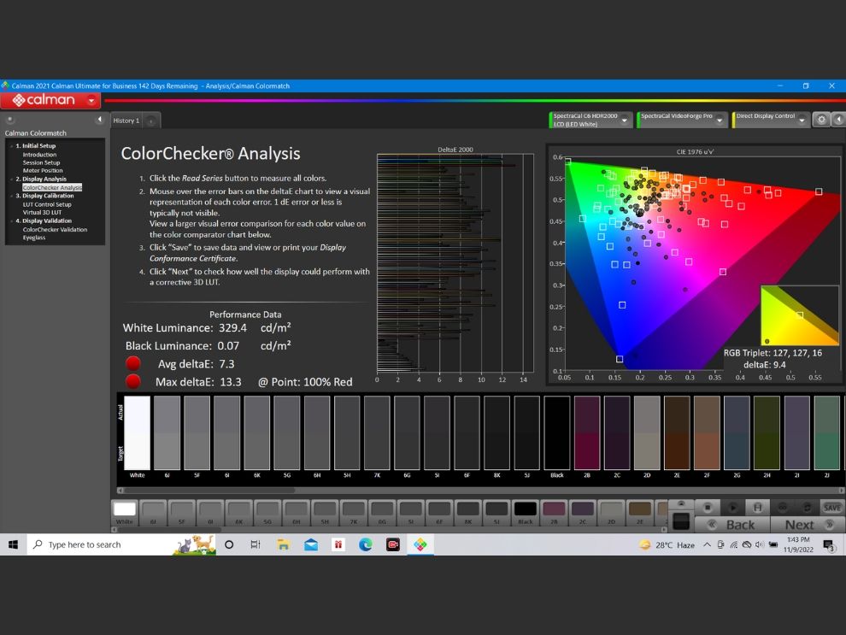This screenshot has width=846, height=635.
Task: Select the Meter Position step
Action: pyautogui.click(x=43, y=170)
